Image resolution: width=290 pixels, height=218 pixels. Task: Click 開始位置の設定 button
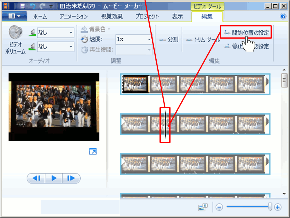[246, 33]
